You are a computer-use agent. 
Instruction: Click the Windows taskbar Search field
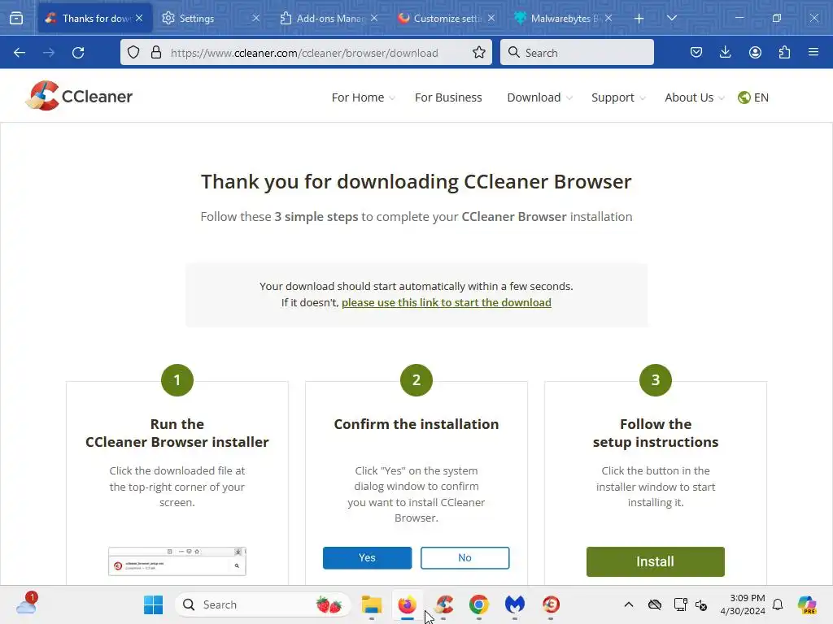263,604
